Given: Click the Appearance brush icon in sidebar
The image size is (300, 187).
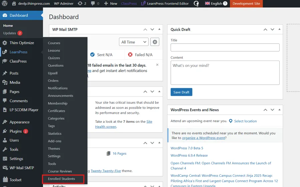Looking at the screenshot, I should click(x=5, y=122).
